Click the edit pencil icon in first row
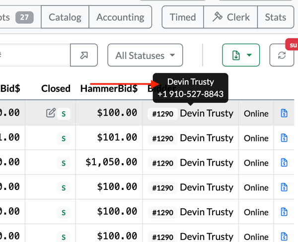The width and height of the screenshot is (298, 242). pyautogui.click(x=51, y=113)
